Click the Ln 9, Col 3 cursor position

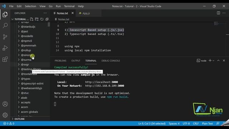pos(152,124)
